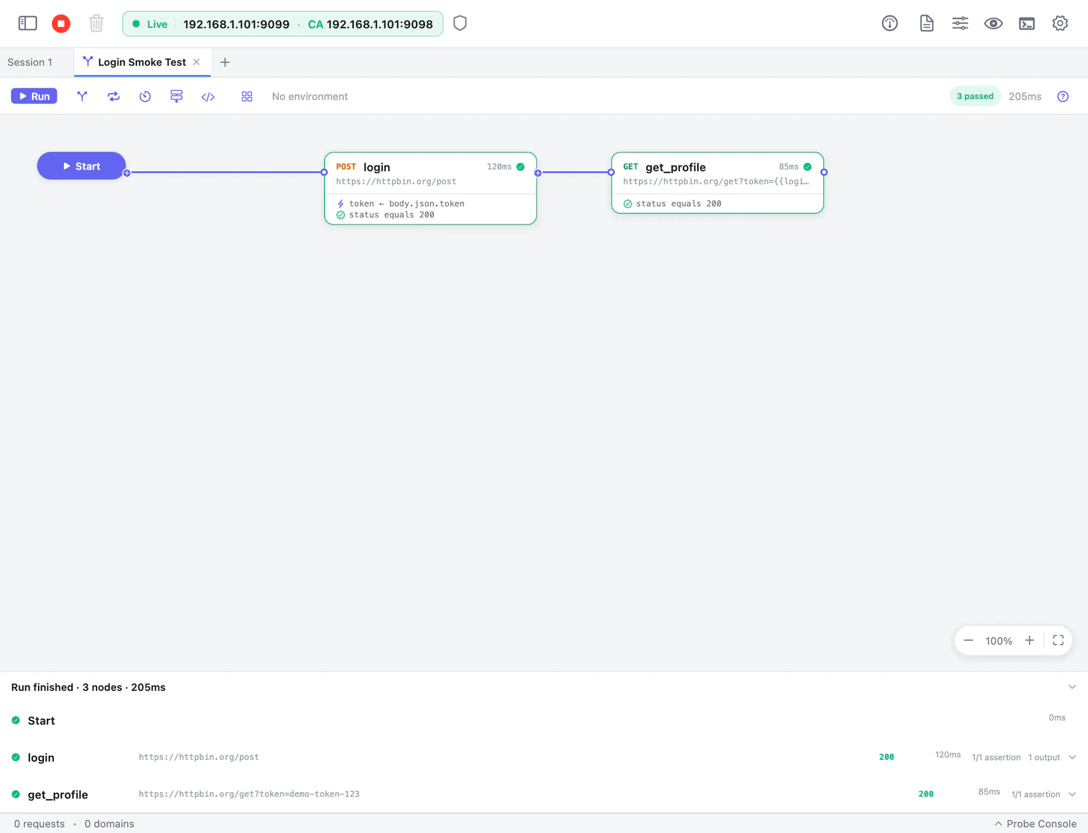The width and height of the screenshot is (1088, 833).
Task: Open settings gear icon
Action: point(1060,24)
